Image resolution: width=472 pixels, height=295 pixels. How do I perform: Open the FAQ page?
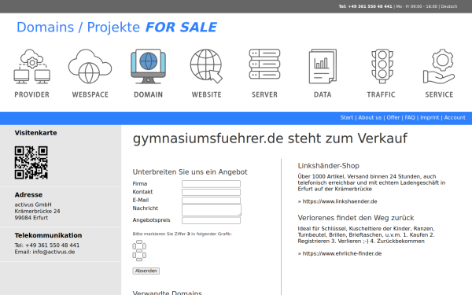click(x=410, y=118)
